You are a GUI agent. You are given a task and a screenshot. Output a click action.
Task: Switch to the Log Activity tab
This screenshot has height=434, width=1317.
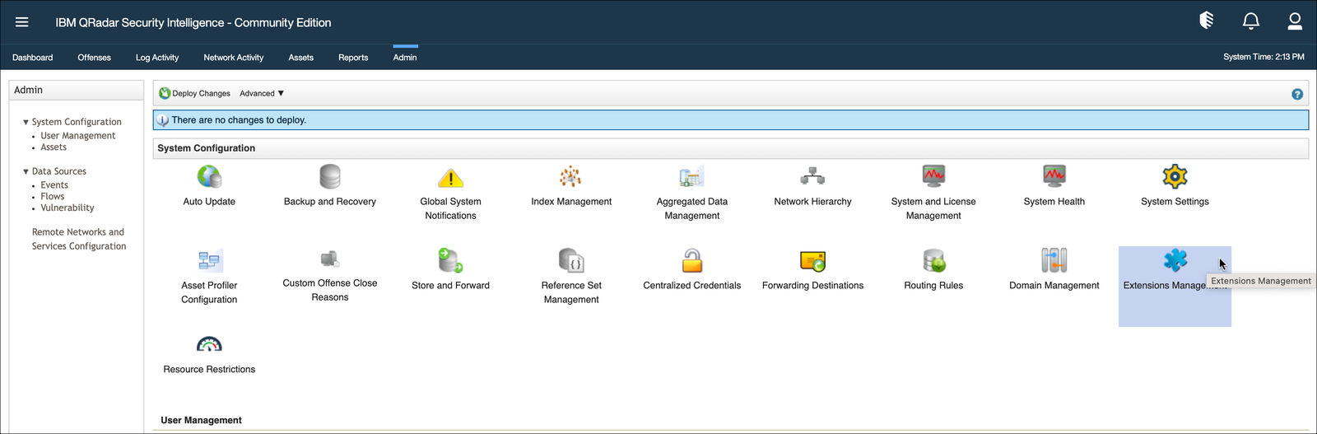click(157, 58)
